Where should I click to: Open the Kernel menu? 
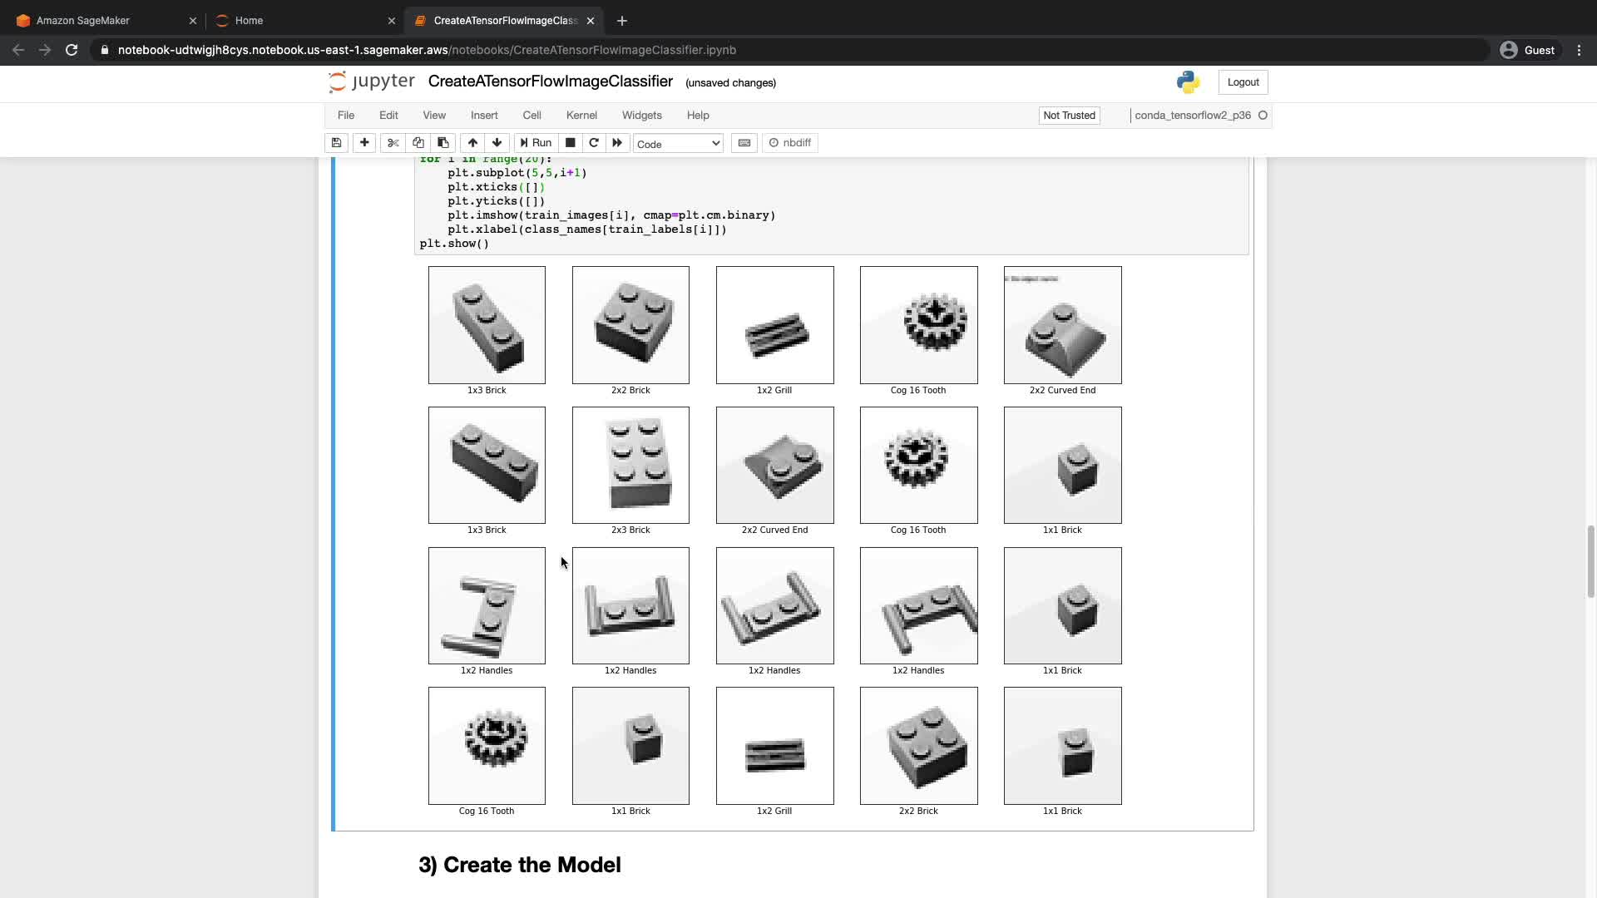click(581, 116)
